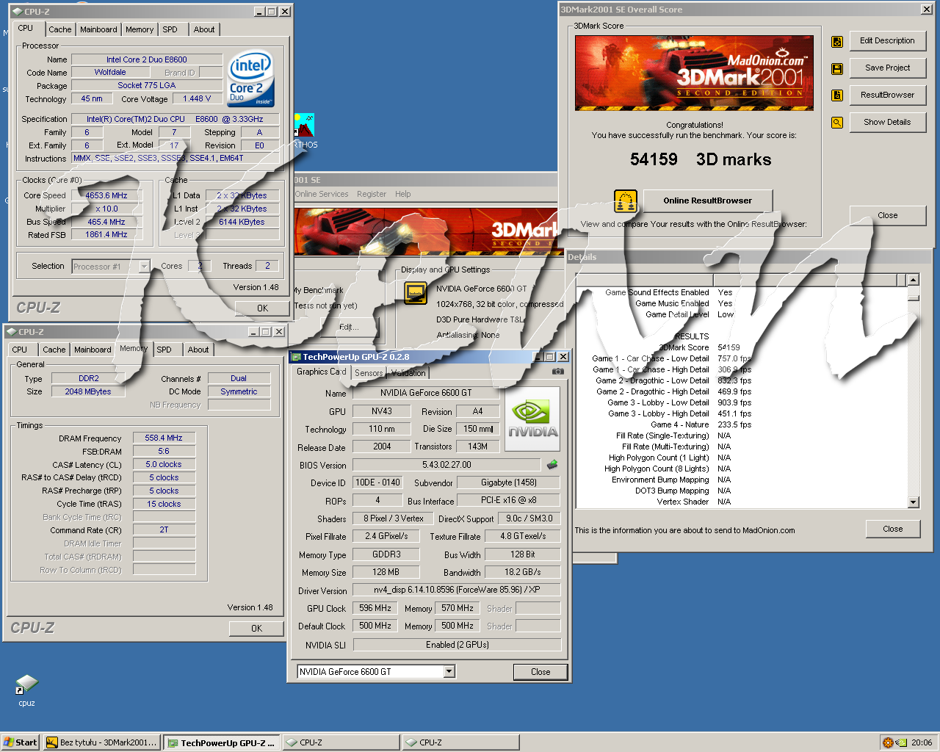Image resolution: width=940 pixels, height=752 pixels.
Task: Click Details list scrollbar up arrow
Action: click(913, 280)
